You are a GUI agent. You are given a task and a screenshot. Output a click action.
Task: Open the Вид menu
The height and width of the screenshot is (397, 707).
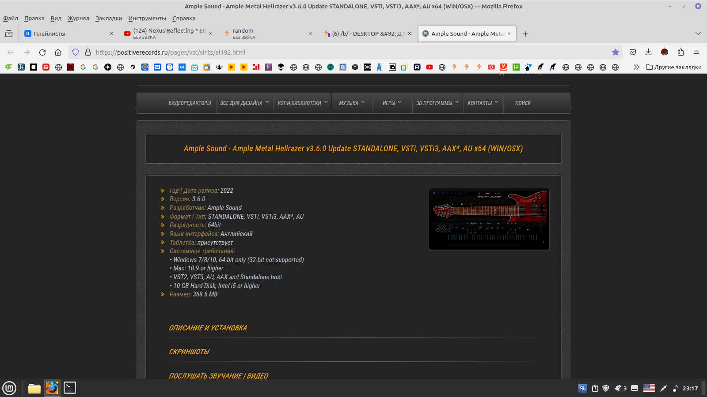tap(56, 19)
